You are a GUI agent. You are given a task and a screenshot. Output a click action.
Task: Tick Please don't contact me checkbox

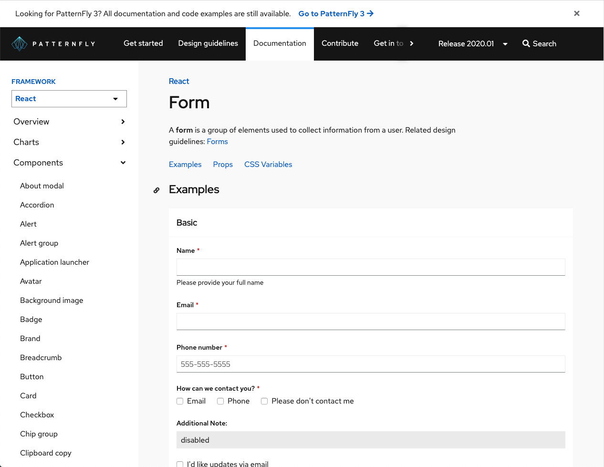264,401
